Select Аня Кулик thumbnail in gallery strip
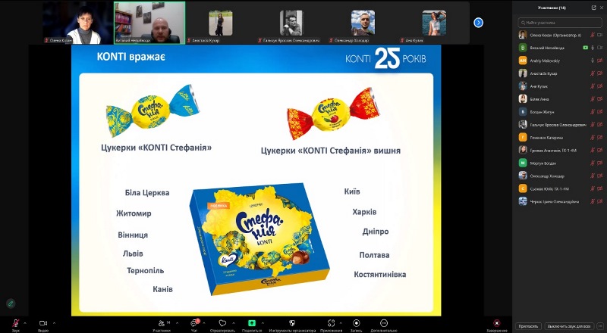 click(434, 23)
